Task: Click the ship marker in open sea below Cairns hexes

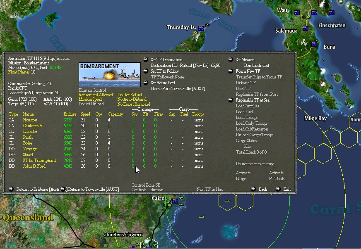Action: click(202, 217)
